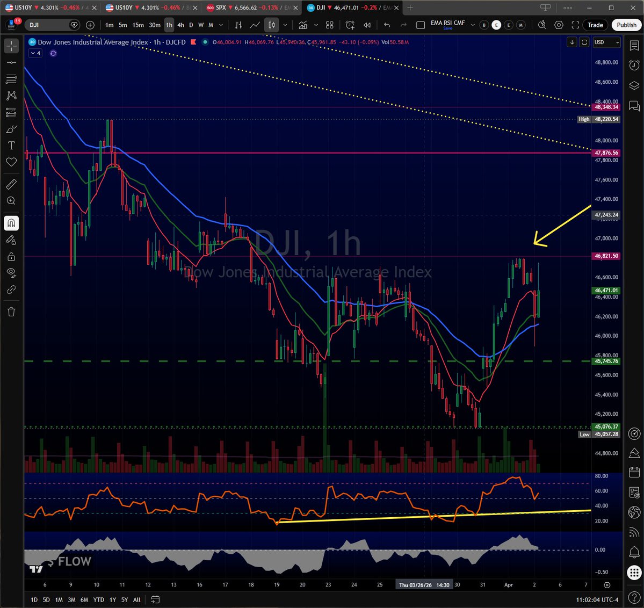
Task: Open the chat messages panel
Action: (x=634, y=106)
